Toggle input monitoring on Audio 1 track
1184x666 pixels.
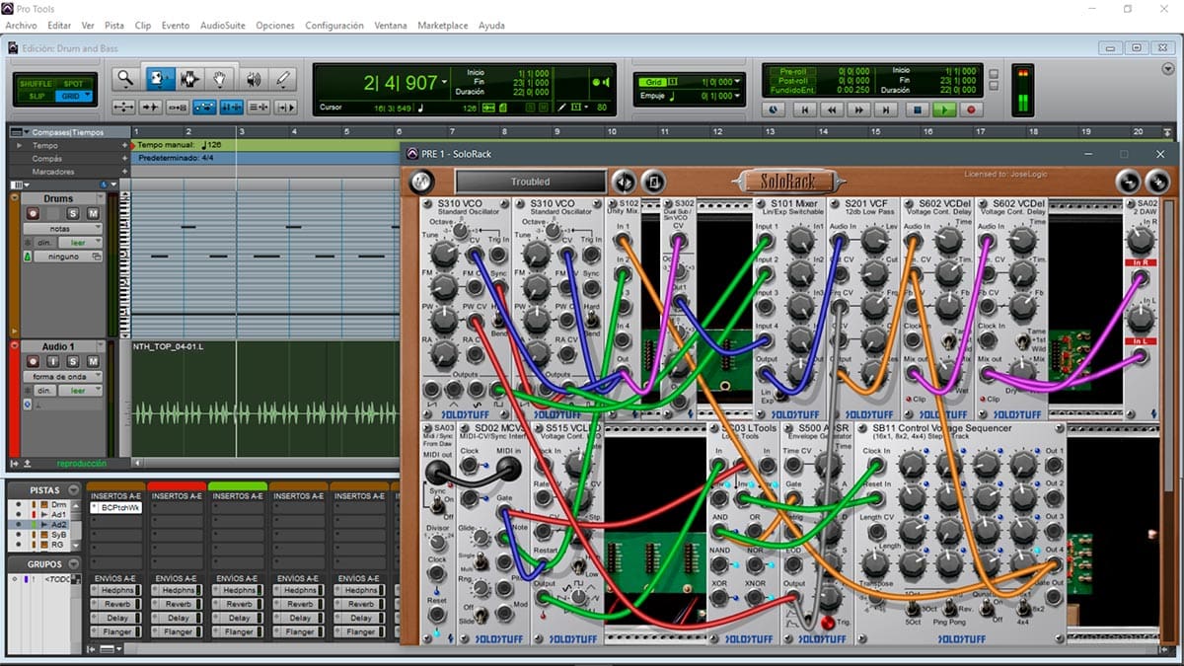(52, 362)
